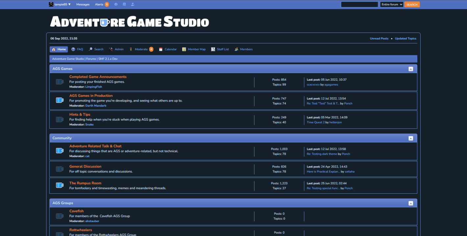Viewport: 467px width, 236px height.
Task: Click the Calendar icon in menu
Action: coord(161,49)
